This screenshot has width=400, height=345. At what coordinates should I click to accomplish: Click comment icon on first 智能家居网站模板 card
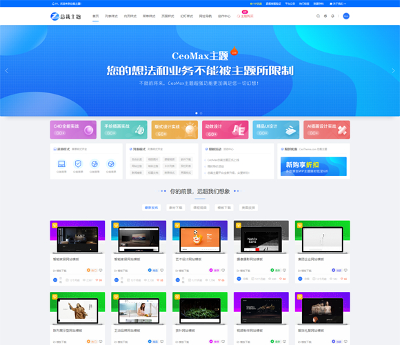click(101, 270)
